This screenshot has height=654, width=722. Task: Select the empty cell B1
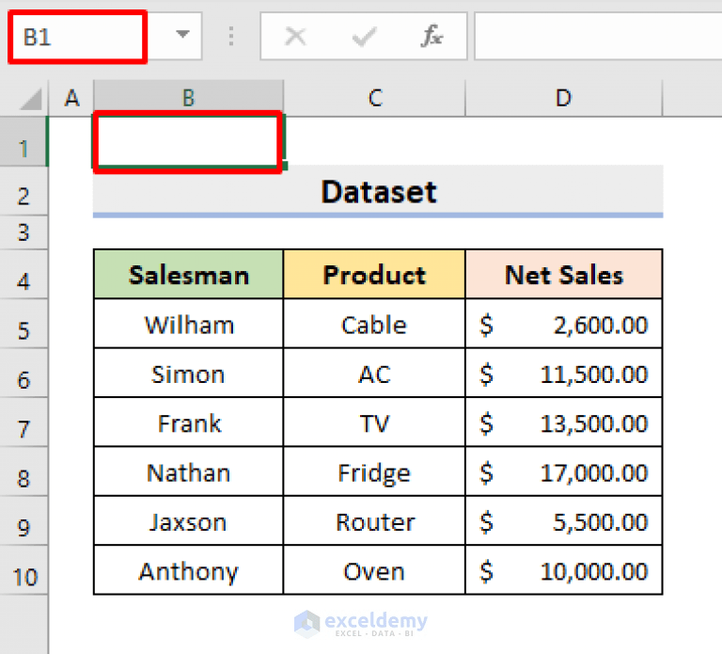click(188, 141)
